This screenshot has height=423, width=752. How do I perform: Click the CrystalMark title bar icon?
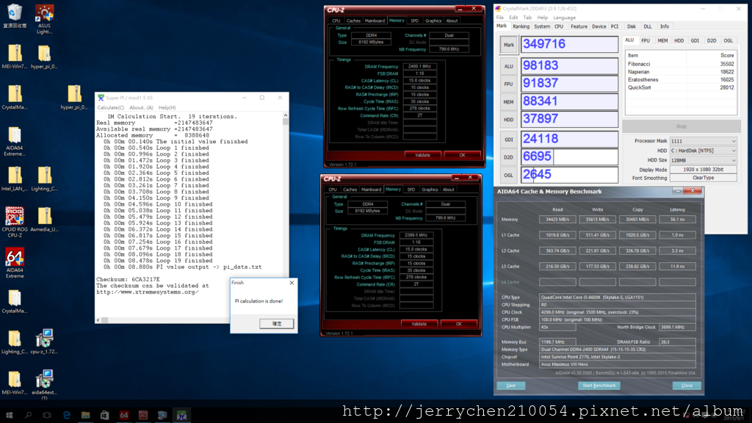(499, 9)
